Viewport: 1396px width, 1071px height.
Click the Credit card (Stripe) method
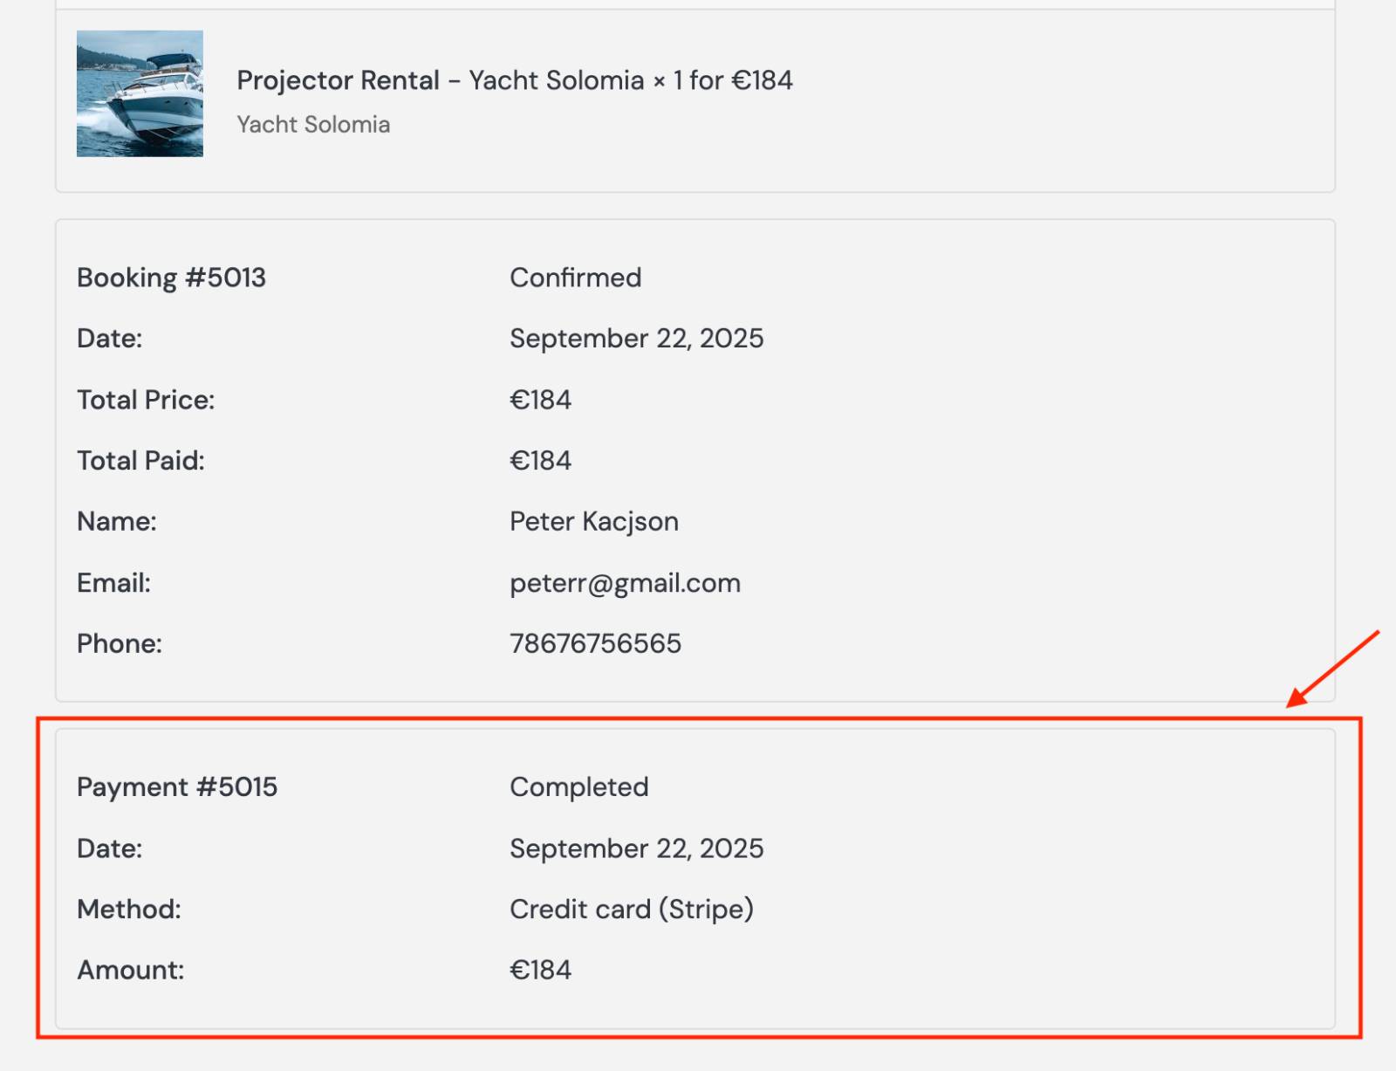click(631, 910)
